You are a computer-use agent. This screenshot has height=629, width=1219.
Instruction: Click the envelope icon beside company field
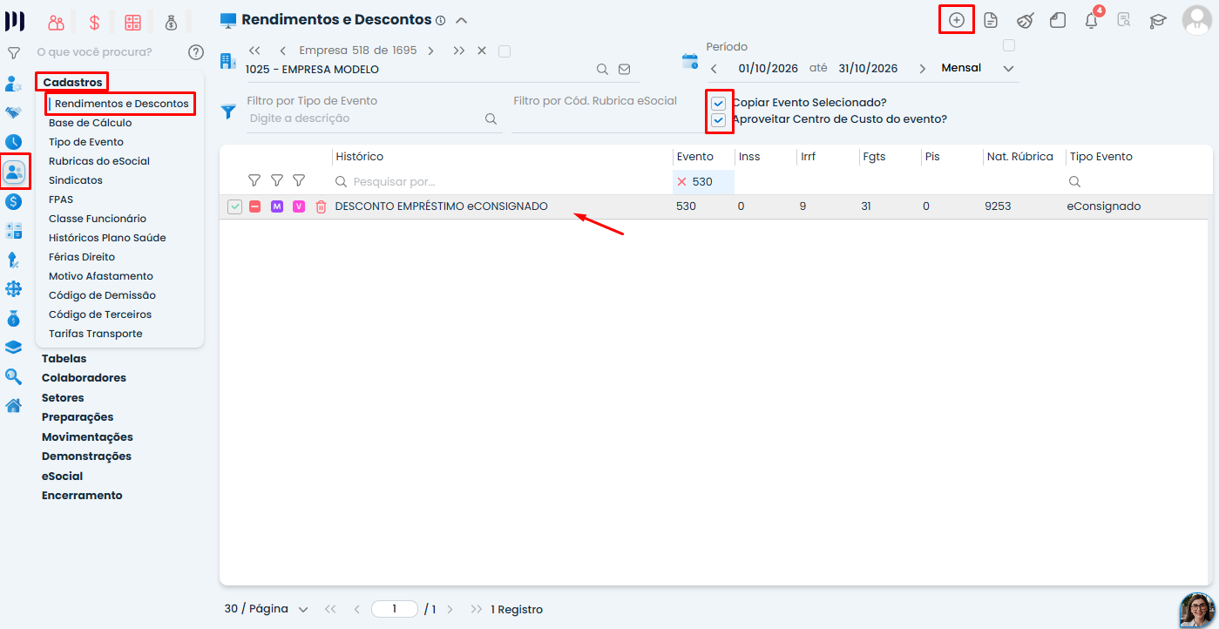[x=624, y=69]
